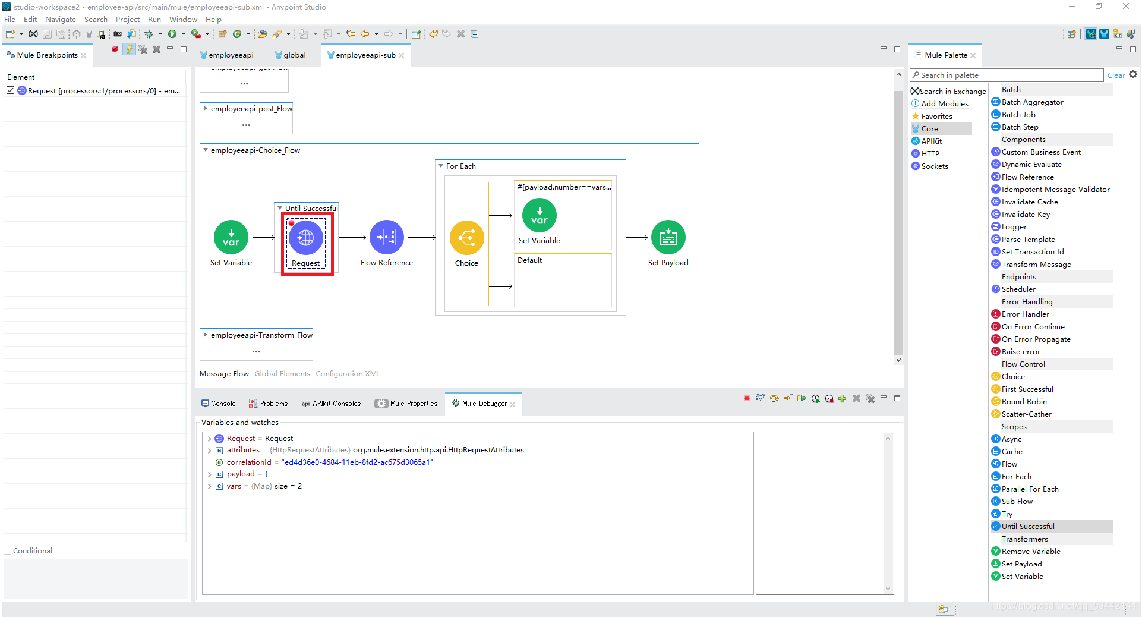Expand the attributes variable row
The image size is (1142, 617).
(210, 451)
